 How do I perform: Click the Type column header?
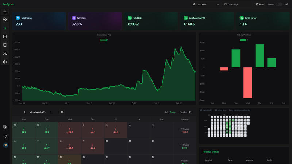[x=230, y=160]
